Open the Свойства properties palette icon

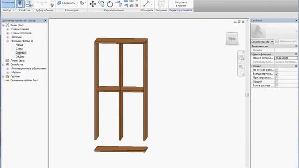[20, 4]
